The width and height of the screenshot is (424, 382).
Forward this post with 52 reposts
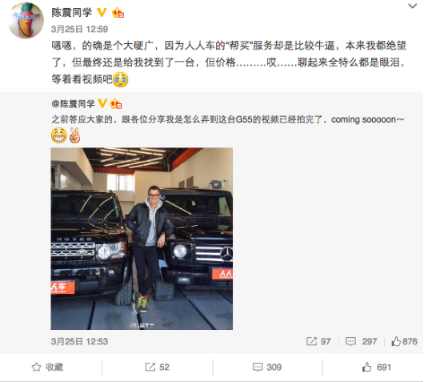pyautogui.click(x=157, y=367)
